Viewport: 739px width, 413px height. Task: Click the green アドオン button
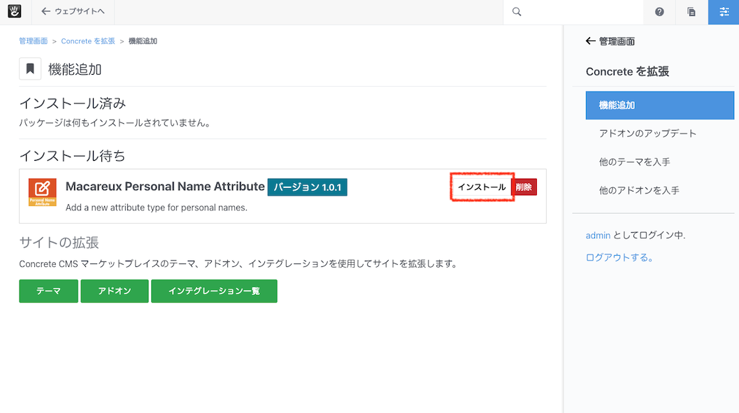[115, 291]
